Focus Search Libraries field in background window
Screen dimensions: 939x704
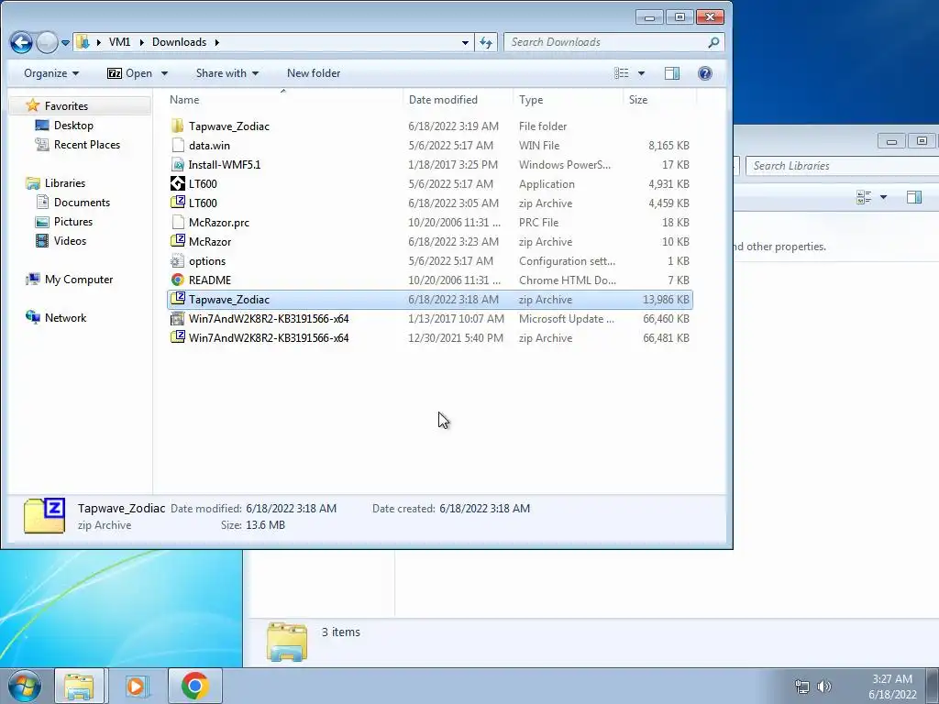842,166
